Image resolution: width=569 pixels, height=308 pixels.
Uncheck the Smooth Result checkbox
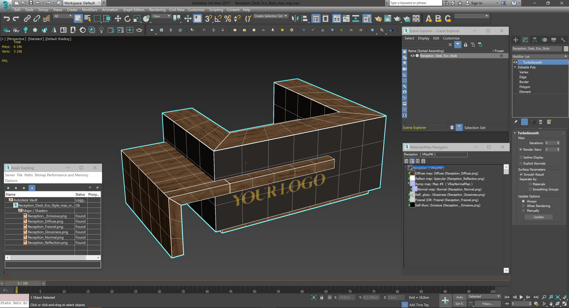click(x=521, y=175)
